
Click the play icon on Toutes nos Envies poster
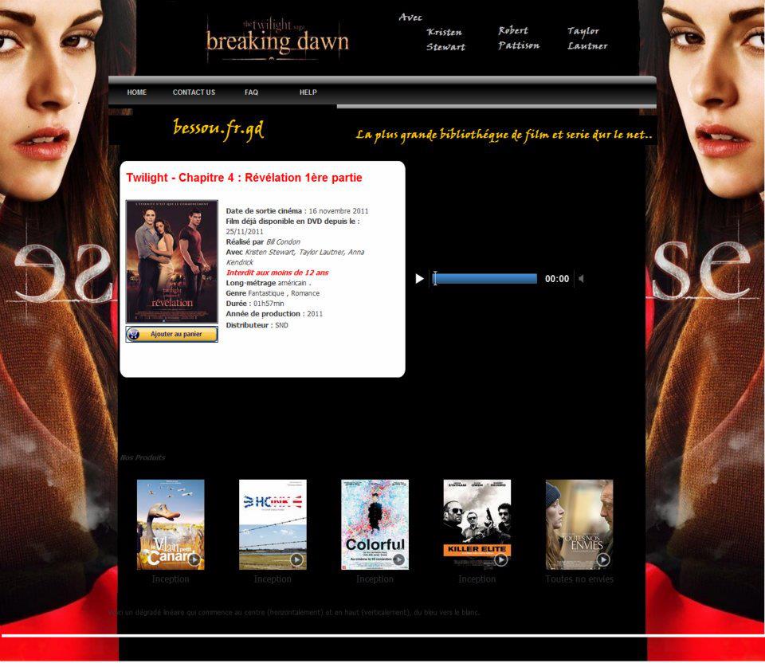603,559
